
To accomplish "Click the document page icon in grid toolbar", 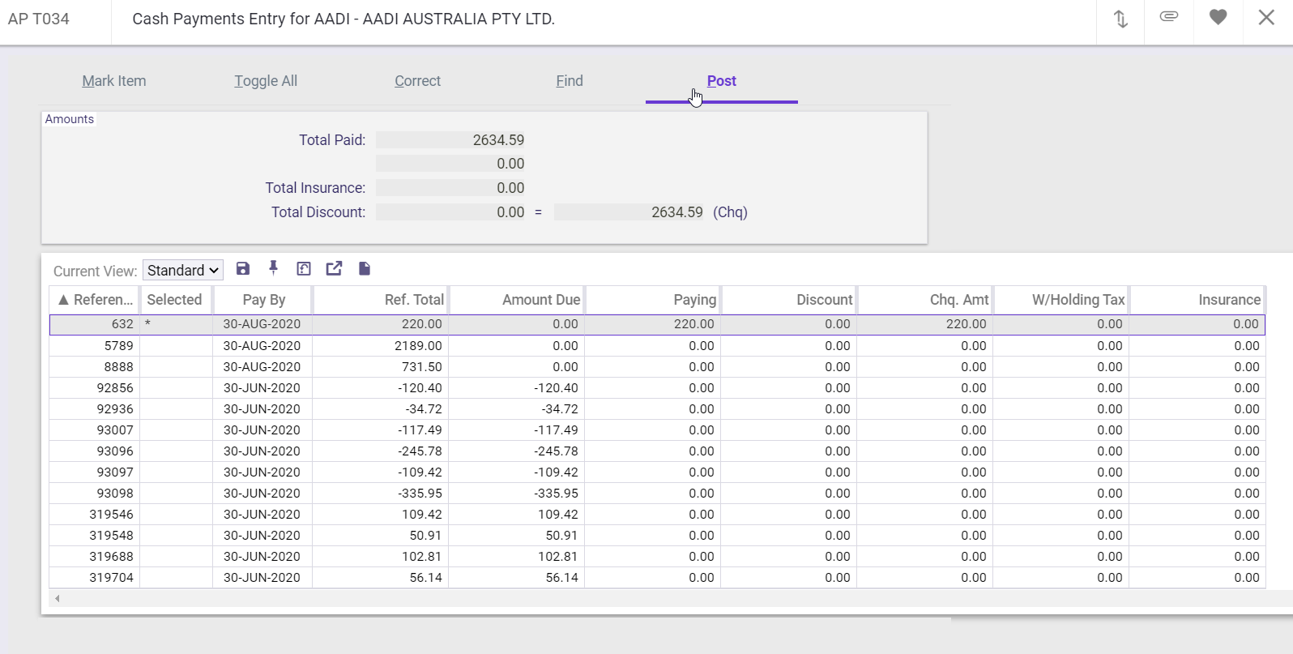I will (365, 269).
